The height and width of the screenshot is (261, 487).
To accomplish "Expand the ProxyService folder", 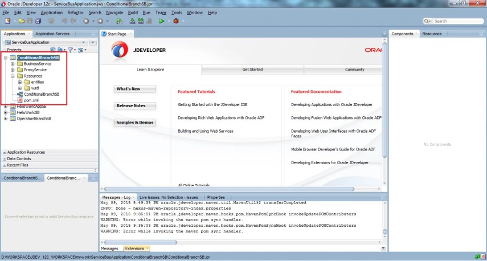I will 13,70.
